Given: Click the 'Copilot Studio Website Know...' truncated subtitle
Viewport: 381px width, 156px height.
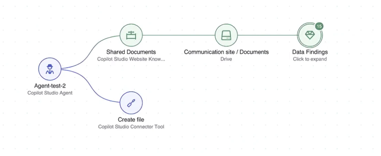Looking at the screenshot, I should pos(131,59).
